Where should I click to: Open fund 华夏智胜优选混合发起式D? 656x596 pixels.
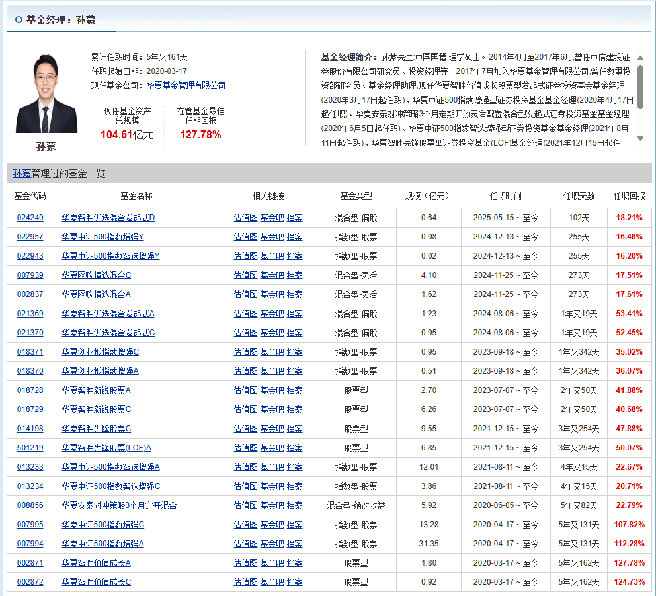coord(108,218)
